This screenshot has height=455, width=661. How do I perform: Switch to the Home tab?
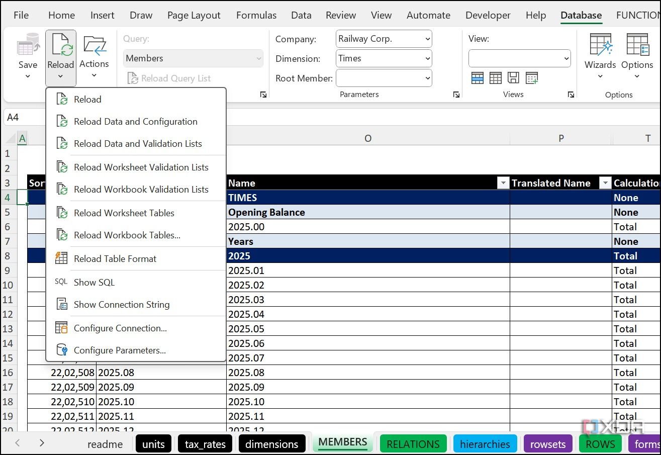(x=62, y=15)
